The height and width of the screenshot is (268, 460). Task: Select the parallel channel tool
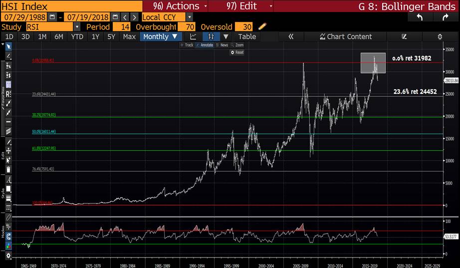[8, 131]
